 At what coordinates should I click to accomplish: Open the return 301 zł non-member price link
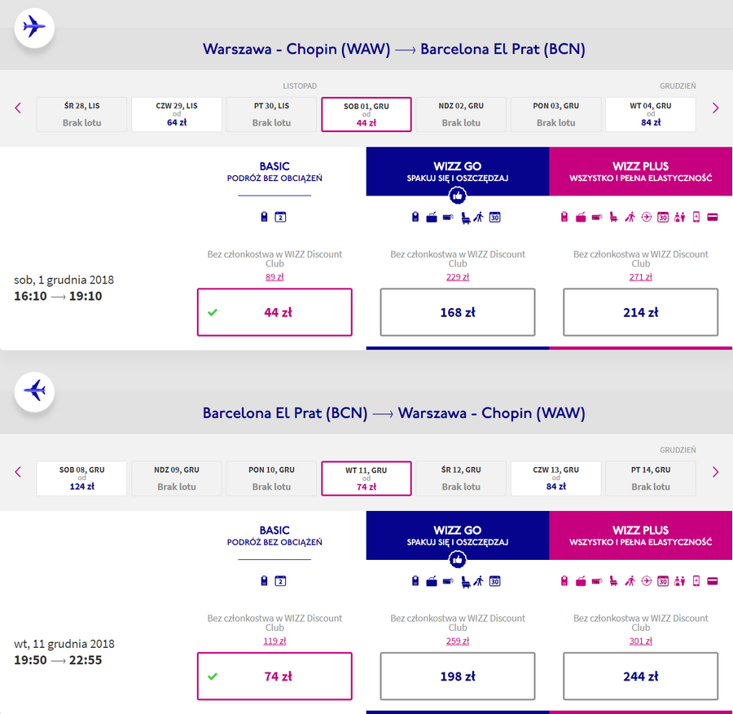tap(640, 641)
